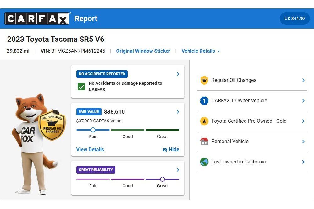Click the GREAT RELIABILITY badge
Image resolution: width=314 pixels, height=209 pixels.
[96, 169]
